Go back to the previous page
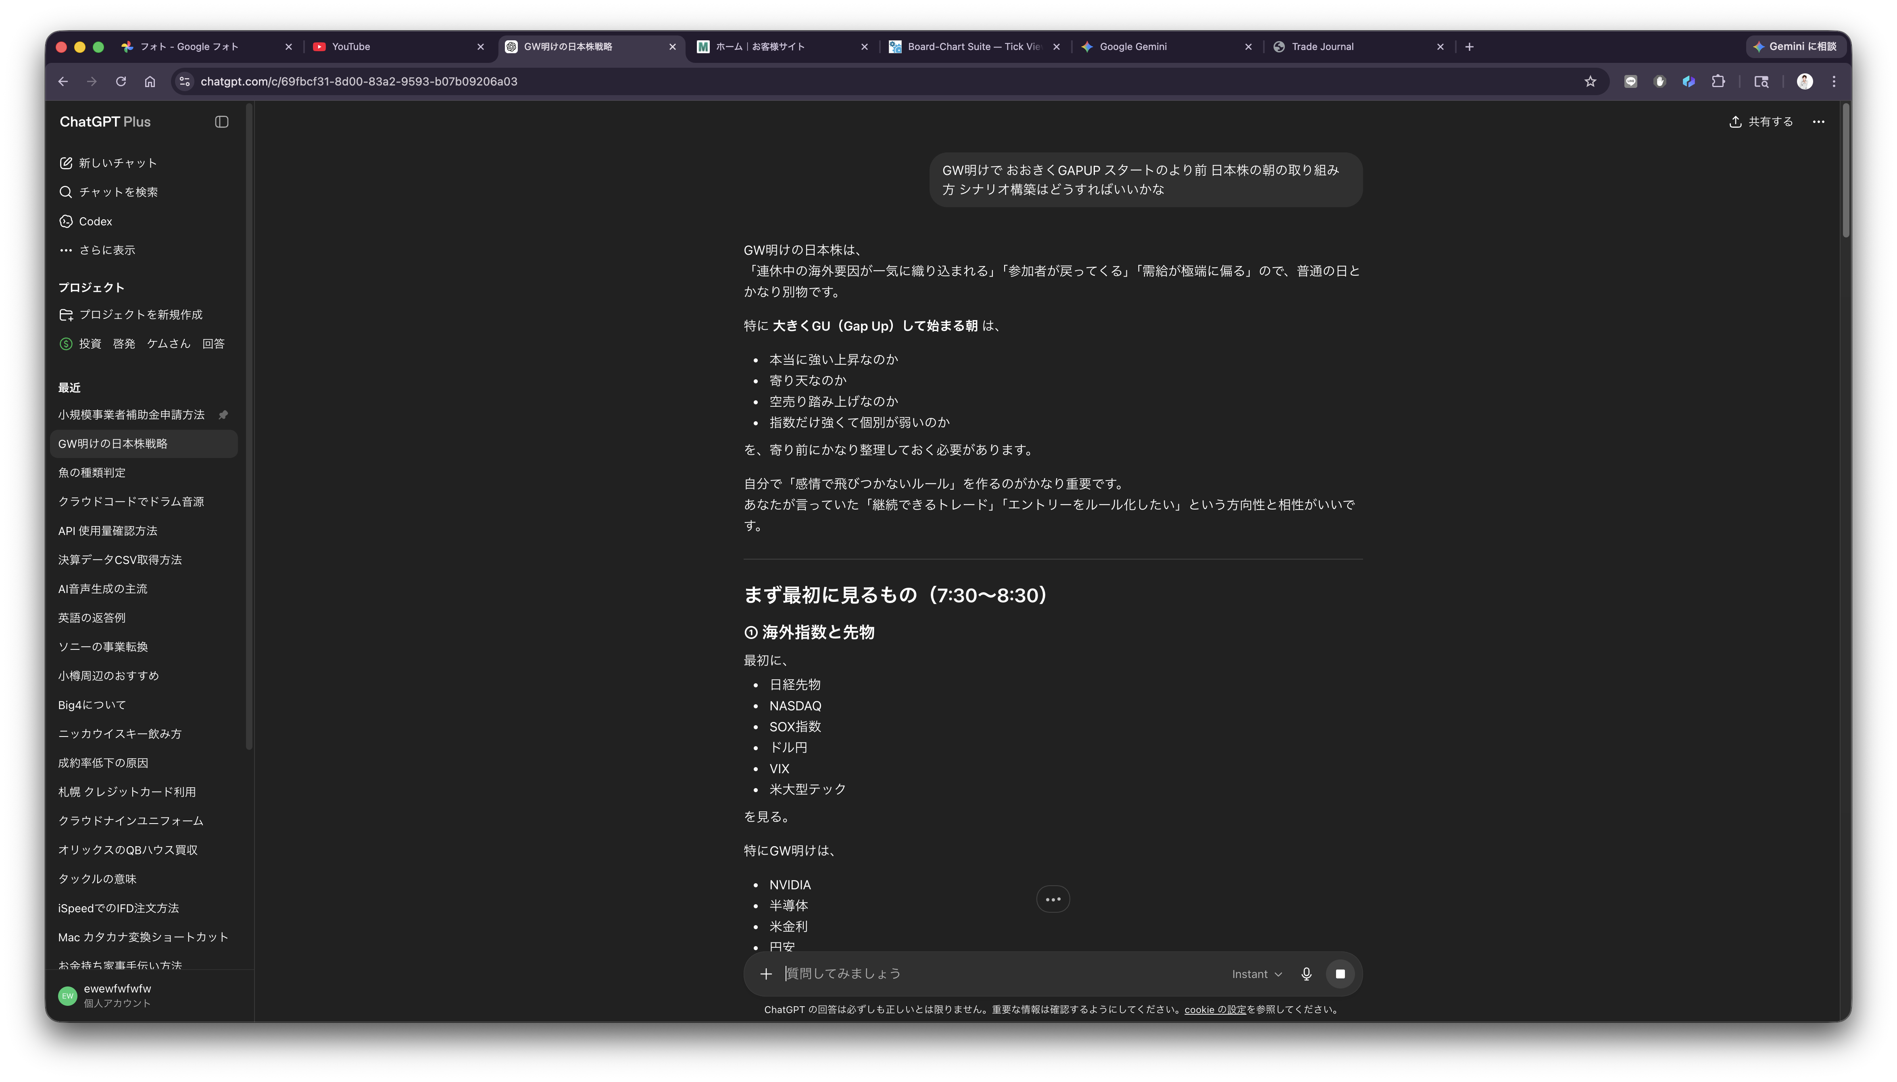 tap(63, 82)
